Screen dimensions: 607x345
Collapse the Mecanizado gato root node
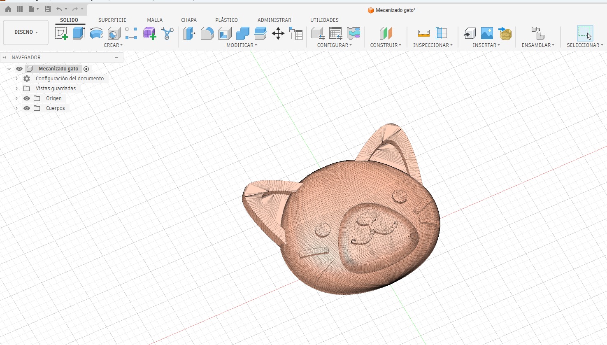(9, 69)
